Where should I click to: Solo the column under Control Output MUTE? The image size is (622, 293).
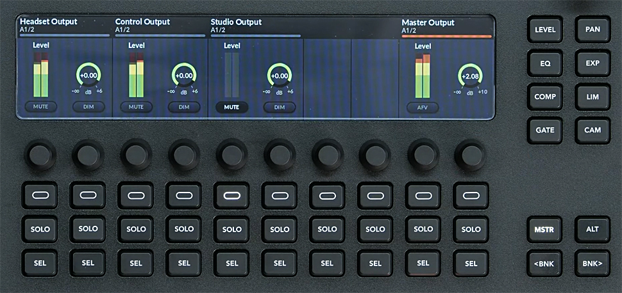136,229
